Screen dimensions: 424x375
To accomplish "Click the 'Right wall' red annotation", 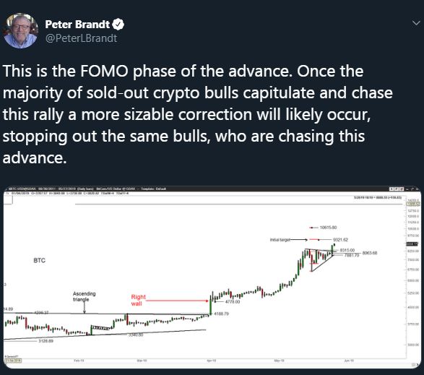I will [x=138, y=300].
